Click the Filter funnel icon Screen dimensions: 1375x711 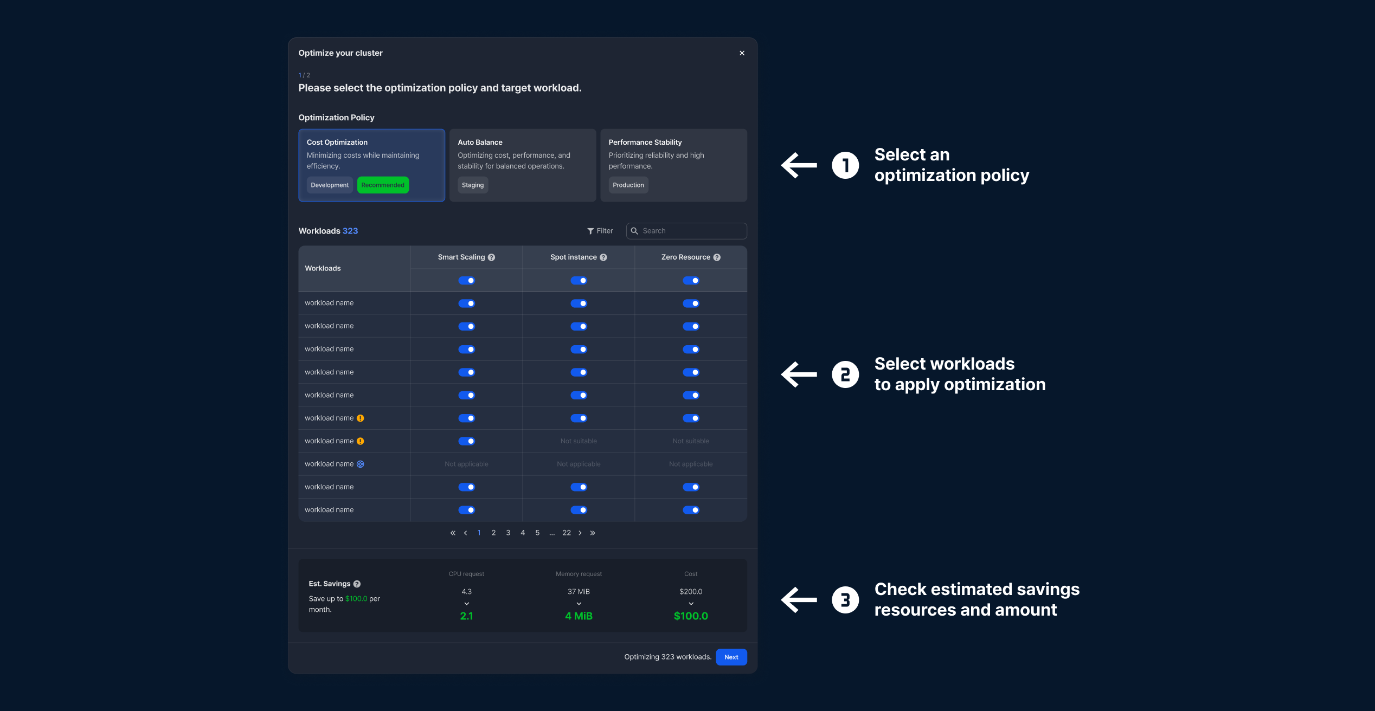(x=590, y=231)
